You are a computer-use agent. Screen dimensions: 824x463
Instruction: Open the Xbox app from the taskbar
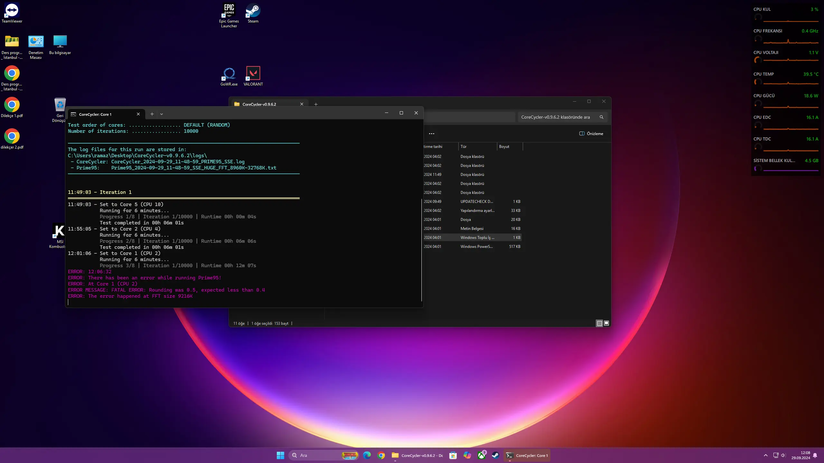point(482,455)
